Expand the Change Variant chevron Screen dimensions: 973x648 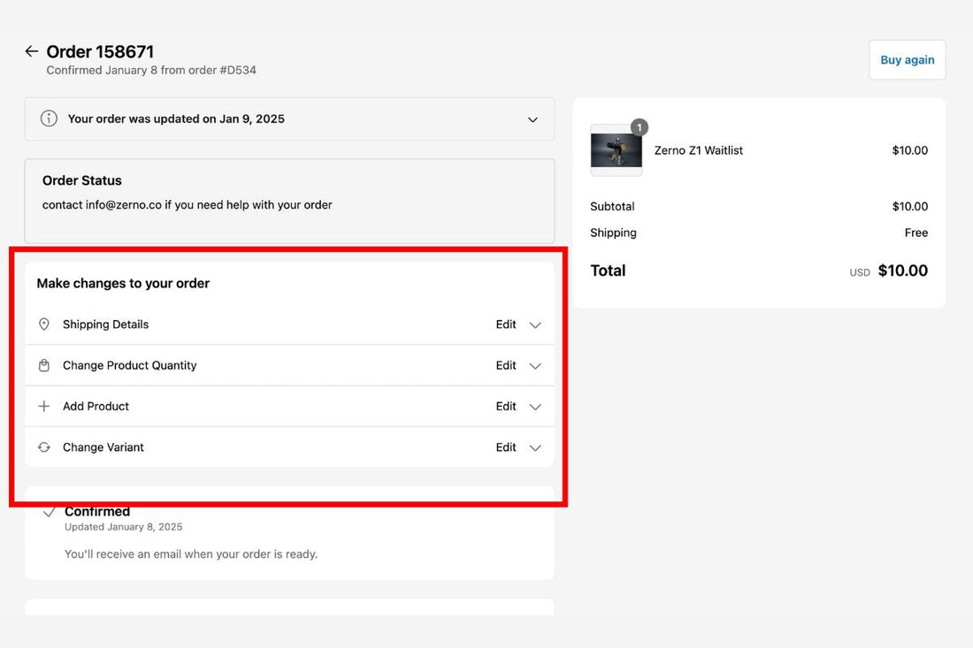[x=535, y=447]
